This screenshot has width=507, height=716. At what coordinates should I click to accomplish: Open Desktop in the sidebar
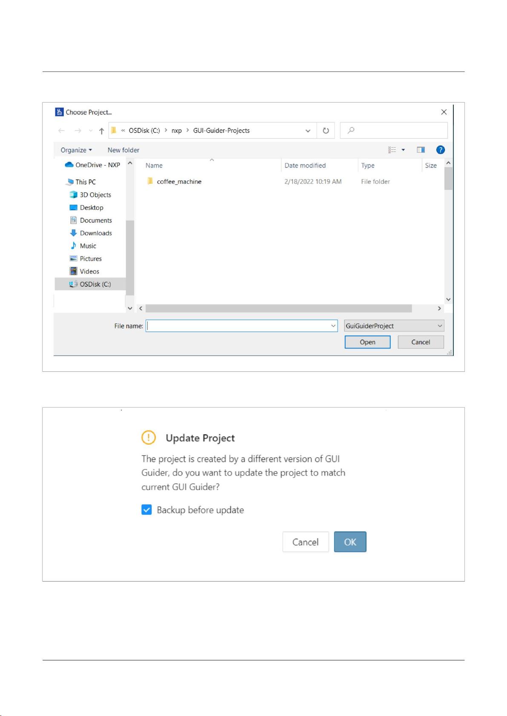coord(86,207)
